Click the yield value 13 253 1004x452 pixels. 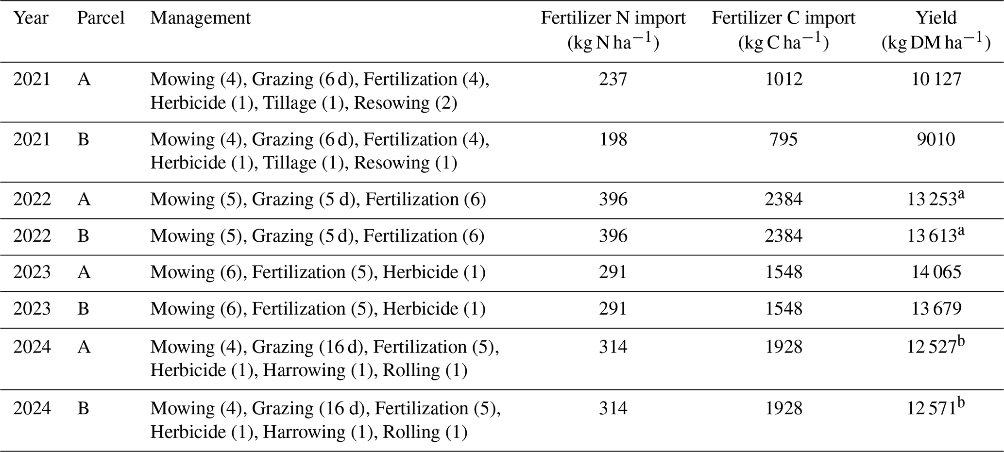(x=932, y=200)
